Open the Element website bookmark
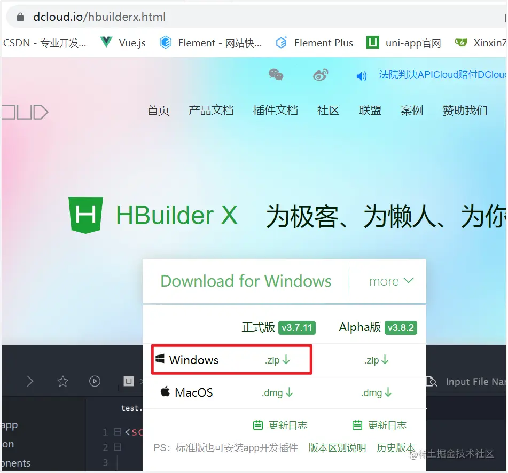The image size is (508, 473). pyautogui.click(x=210, y=43)
